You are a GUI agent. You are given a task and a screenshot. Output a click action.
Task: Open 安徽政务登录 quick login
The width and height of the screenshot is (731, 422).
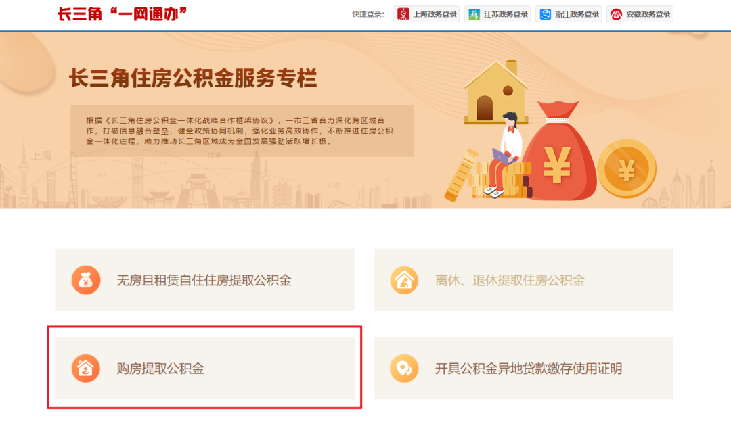click(640, 14)
